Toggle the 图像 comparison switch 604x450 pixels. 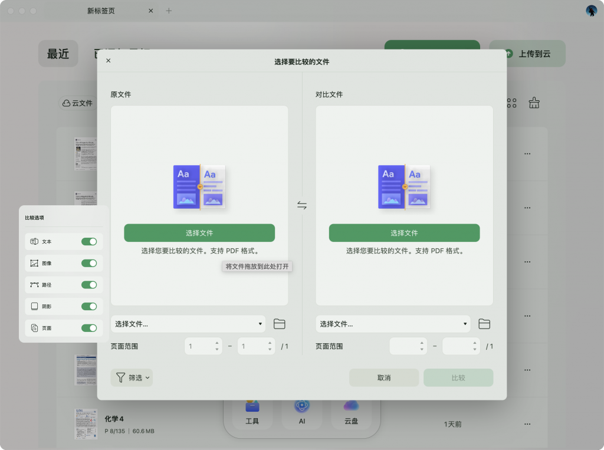[x=89, y=263]
